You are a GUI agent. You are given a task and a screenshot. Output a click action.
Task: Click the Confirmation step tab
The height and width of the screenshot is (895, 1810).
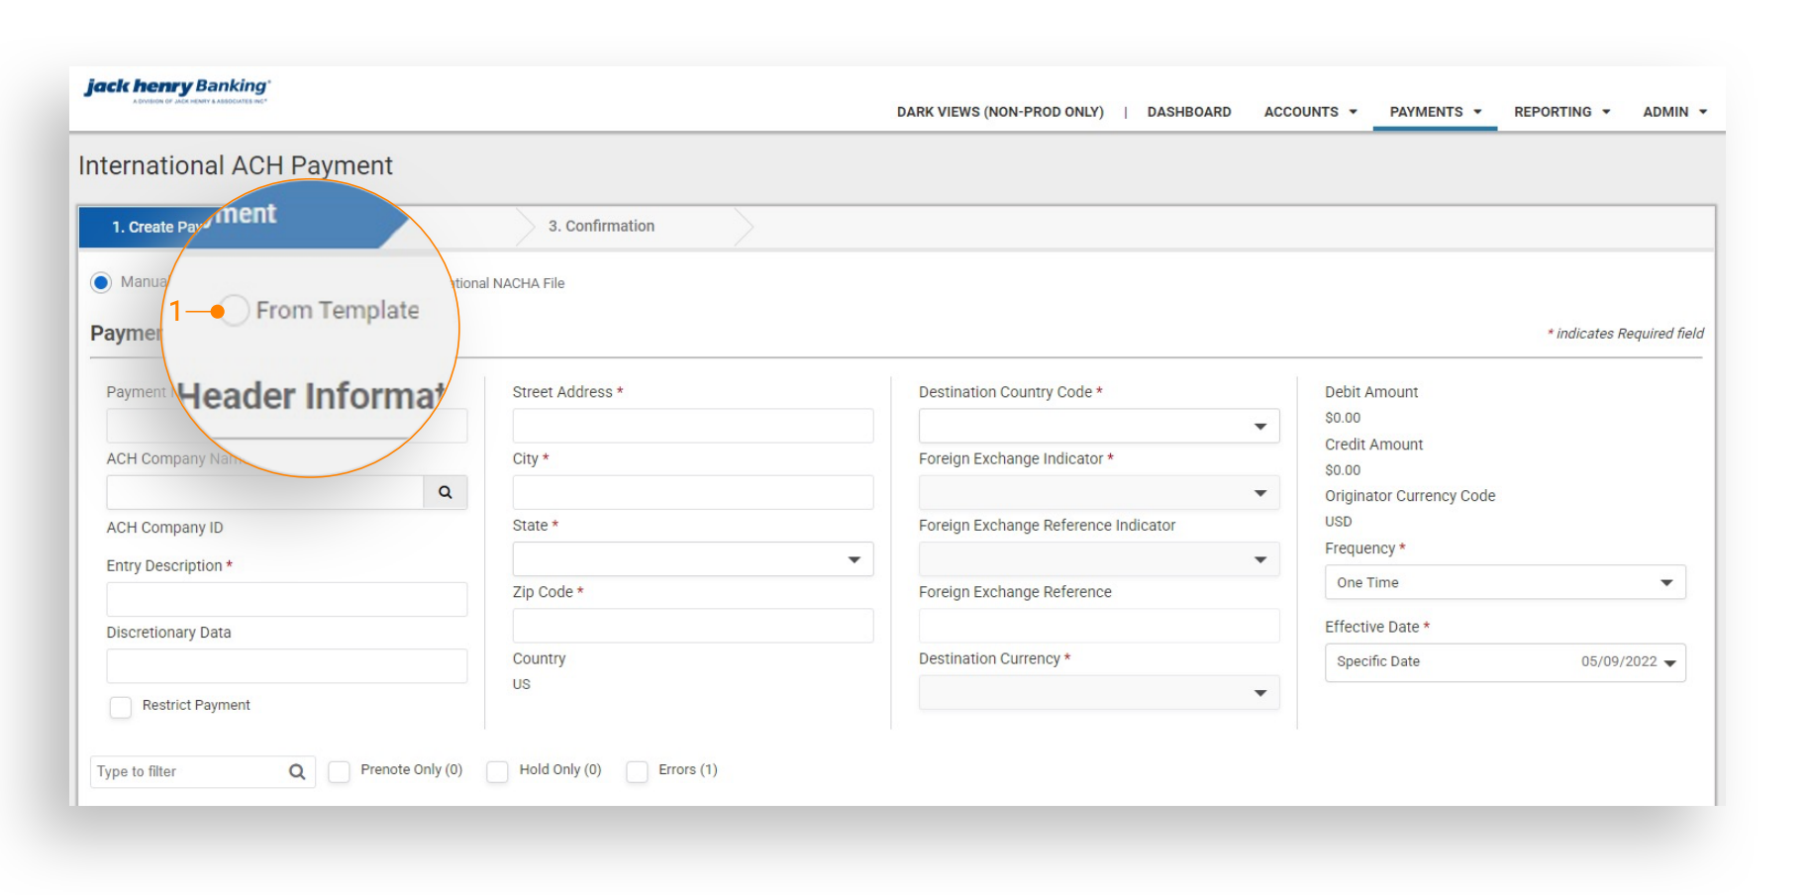601,227
